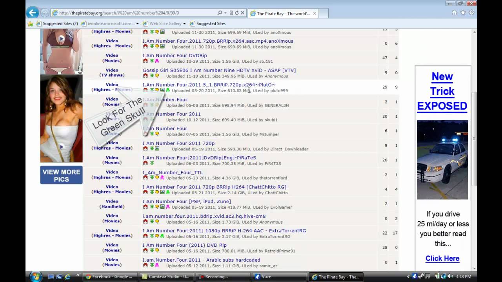This screenshot has height=282, width=502.
Task: Open the browser Home icon
Action: [x=454, y=13]
